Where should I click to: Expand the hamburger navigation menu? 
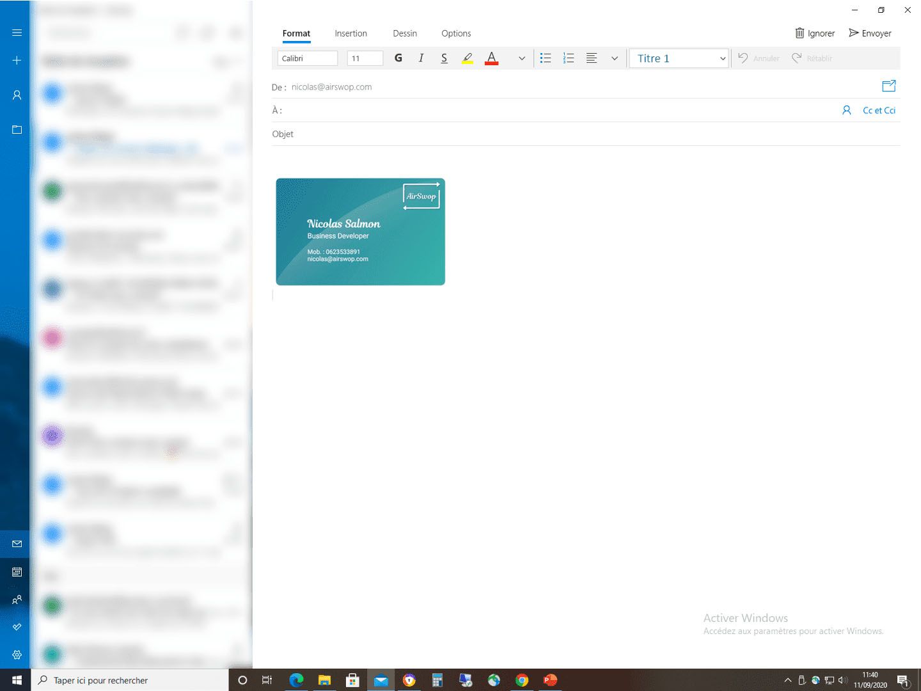[17, 33]
